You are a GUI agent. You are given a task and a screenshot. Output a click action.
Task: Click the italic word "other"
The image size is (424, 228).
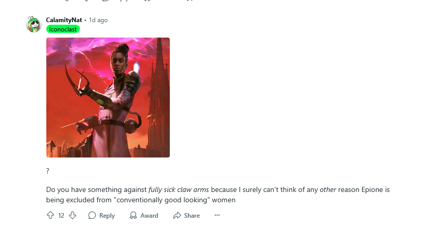tap(328, 190)
